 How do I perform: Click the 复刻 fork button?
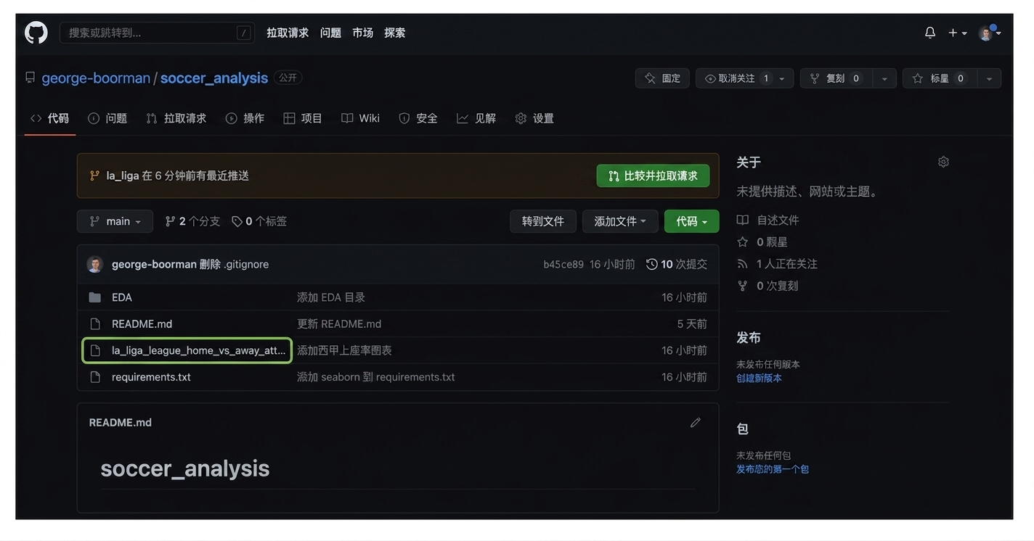836,78
